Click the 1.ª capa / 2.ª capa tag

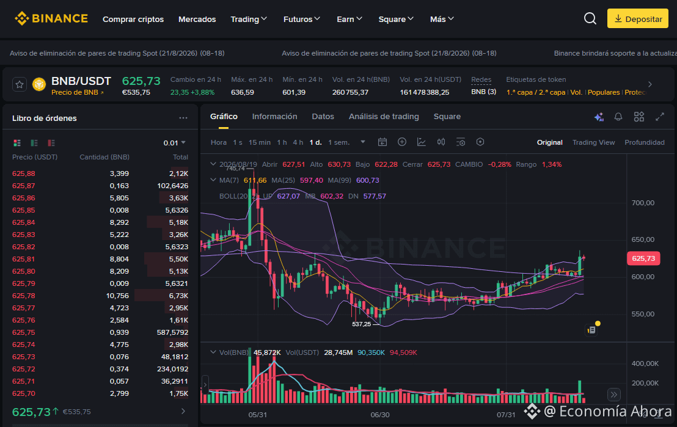pos(536,92)
